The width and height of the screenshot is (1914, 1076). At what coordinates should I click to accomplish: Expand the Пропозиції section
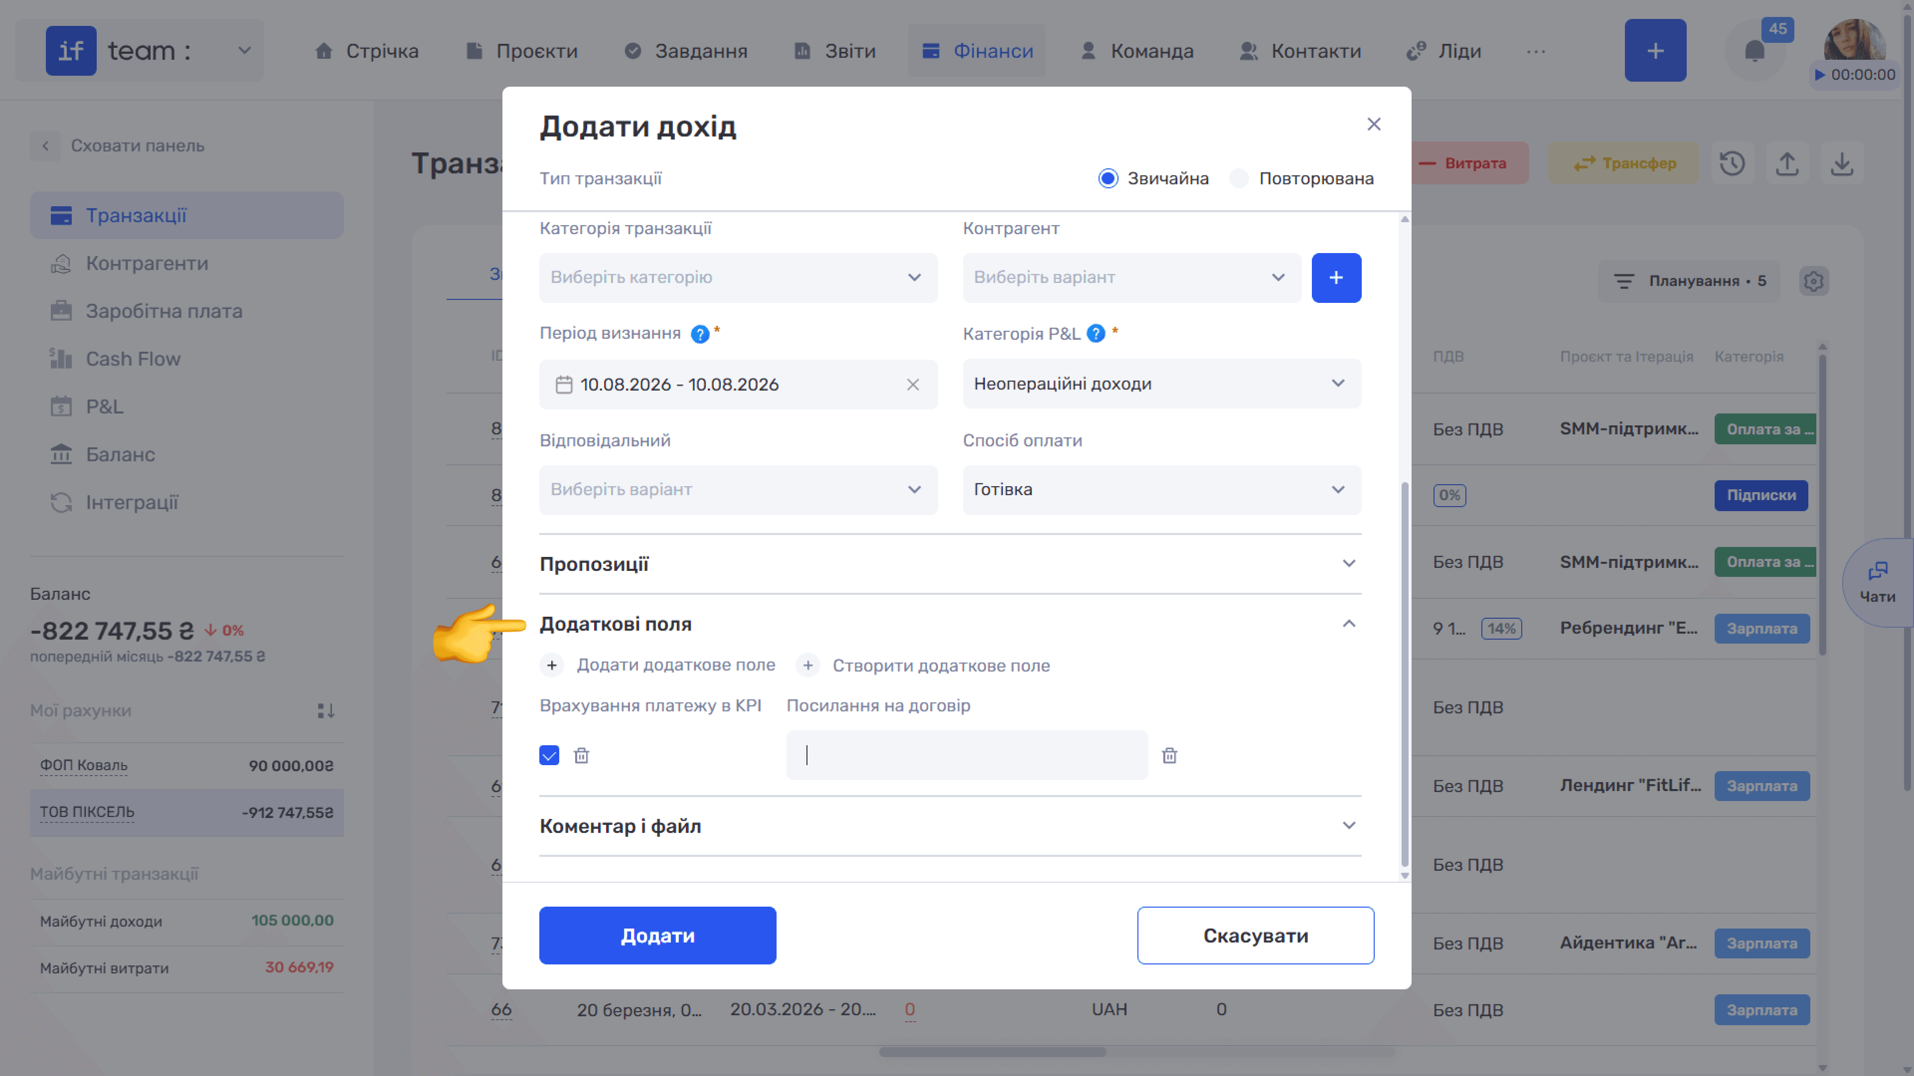point(951,564)
